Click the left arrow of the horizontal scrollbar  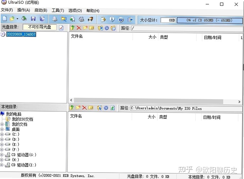coord(71,100)
